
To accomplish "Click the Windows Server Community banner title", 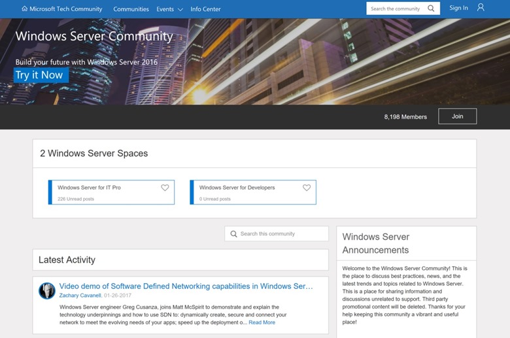I will click(94, 37).
